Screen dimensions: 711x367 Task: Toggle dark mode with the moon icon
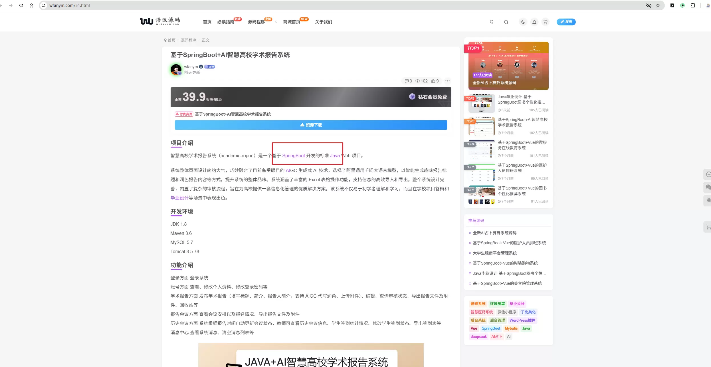tap(523, 22)
